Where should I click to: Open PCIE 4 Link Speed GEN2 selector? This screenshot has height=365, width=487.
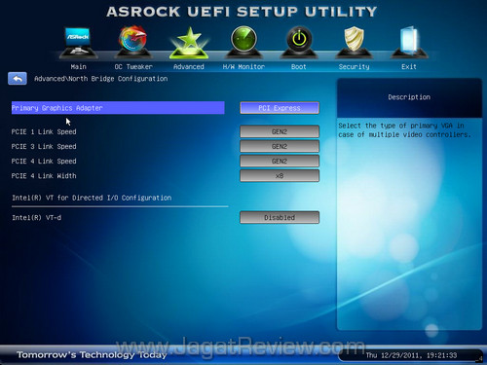point(280,161)
